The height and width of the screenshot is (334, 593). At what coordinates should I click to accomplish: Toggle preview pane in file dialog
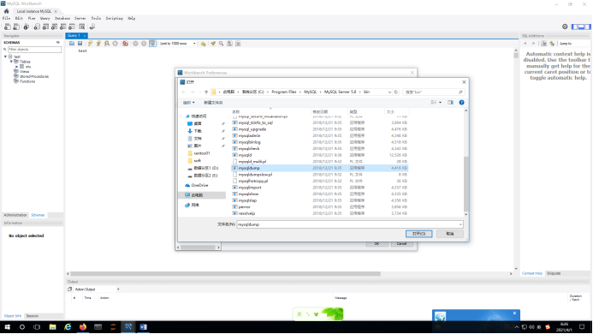click(x=450, y=102)
